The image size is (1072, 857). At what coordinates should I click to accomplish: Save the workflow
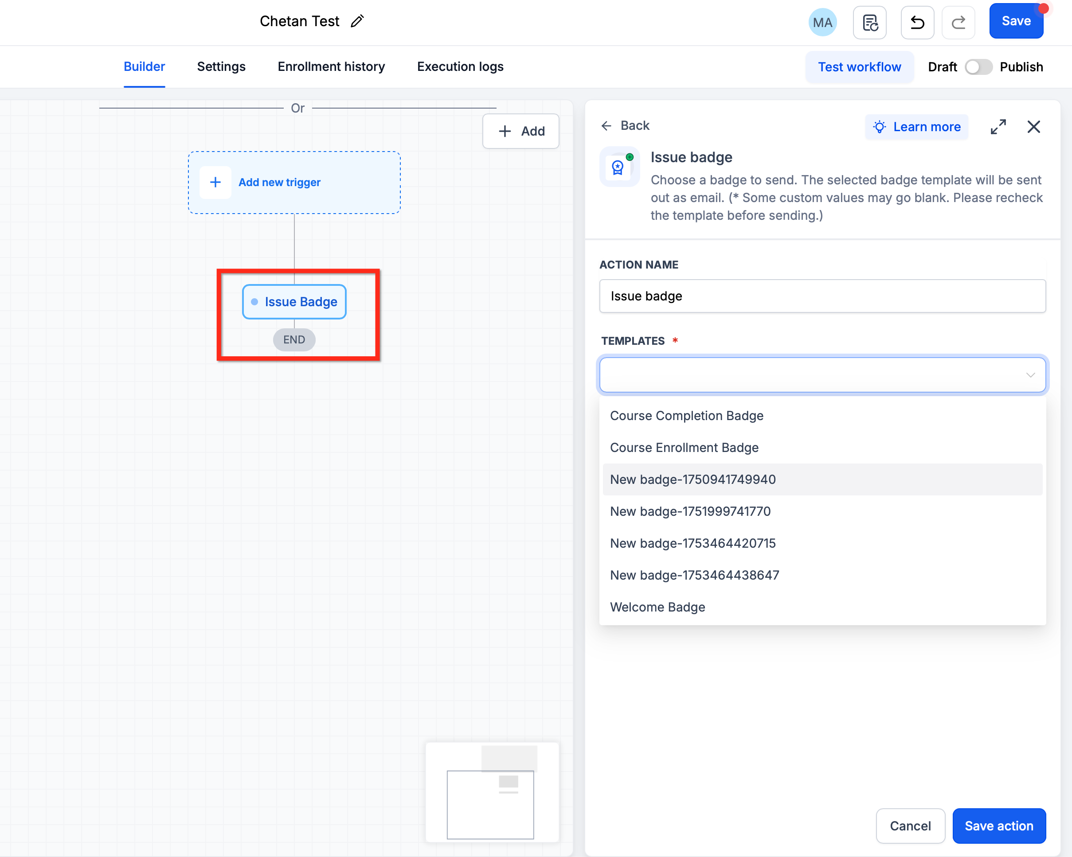(1016, 21)
